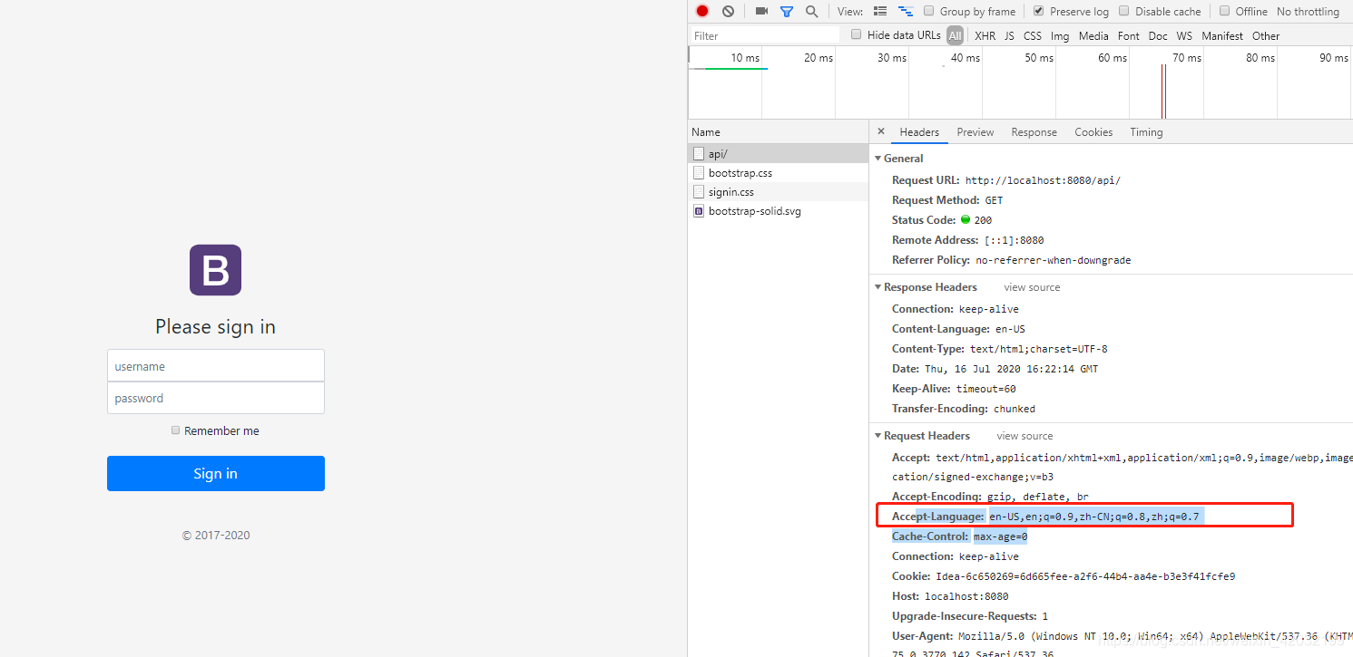
Task: Clear the network log
Action: [728, 11]
